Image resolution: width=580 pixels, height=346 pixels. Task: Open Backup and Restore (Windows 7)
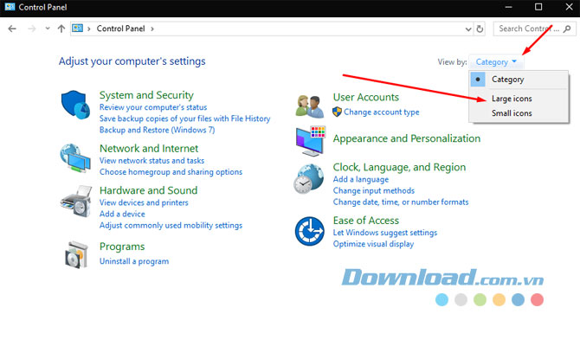158,130
